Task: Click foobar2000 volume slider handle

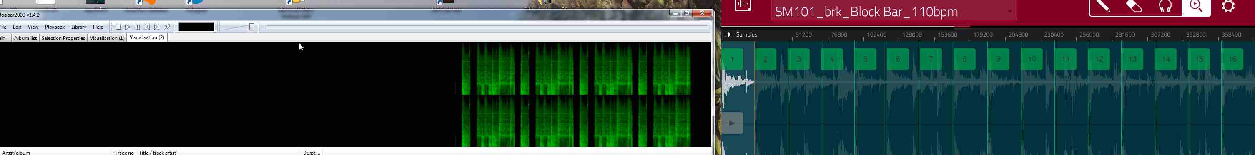Action: tap(252, 27)
